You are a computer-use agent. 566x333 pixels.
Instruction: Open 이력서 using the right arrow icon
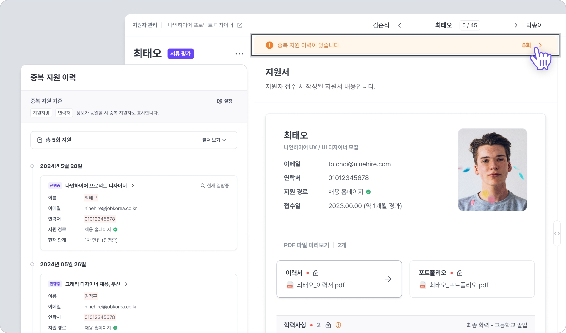click(388, 279)
